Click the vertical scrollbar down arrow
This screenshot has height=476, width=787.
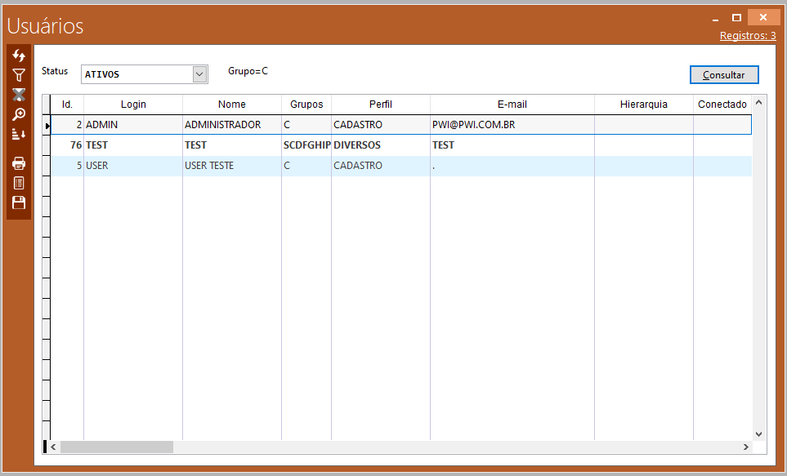click(758, 434)
